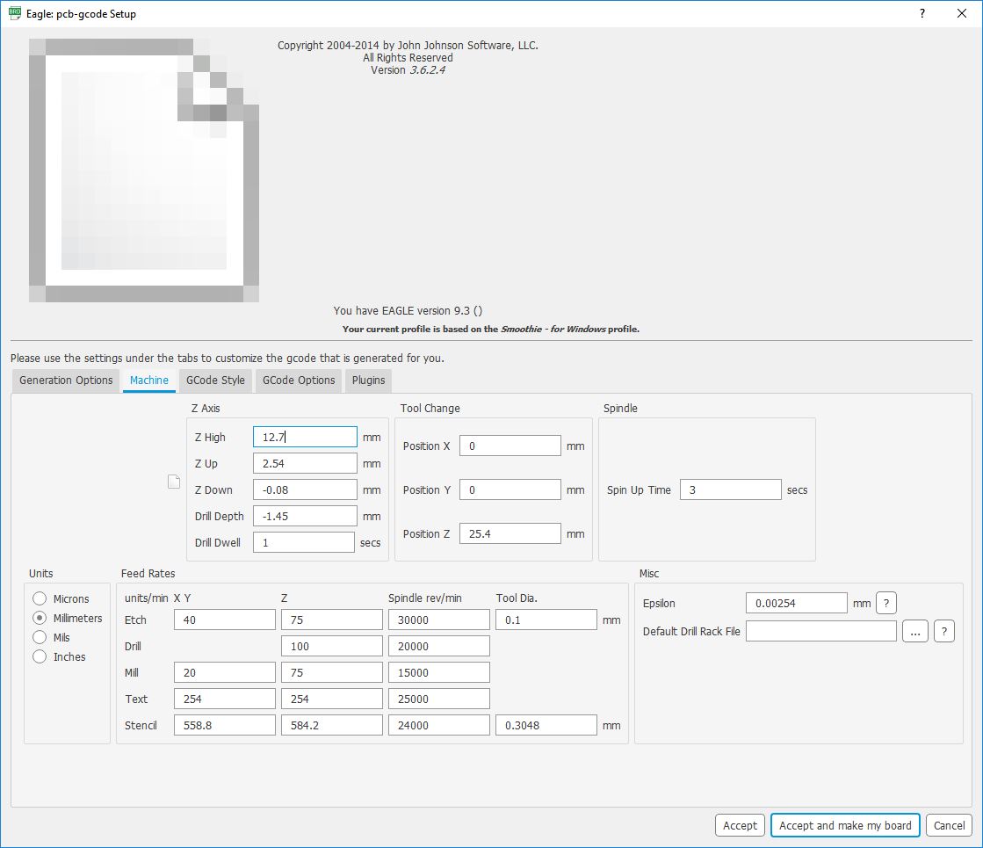983x848 pixels.
Task: Open the title bar help question mark
Action: 922,13
